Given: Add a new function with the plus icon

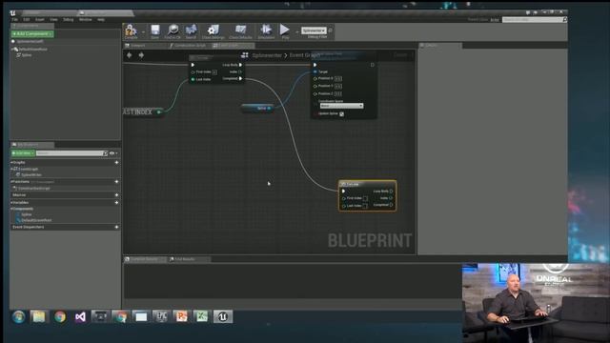Looking at the screenshot, I should (116, 182).
